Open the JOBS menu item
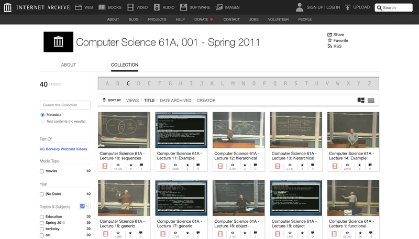419x239 pixels. pos(253,19)
